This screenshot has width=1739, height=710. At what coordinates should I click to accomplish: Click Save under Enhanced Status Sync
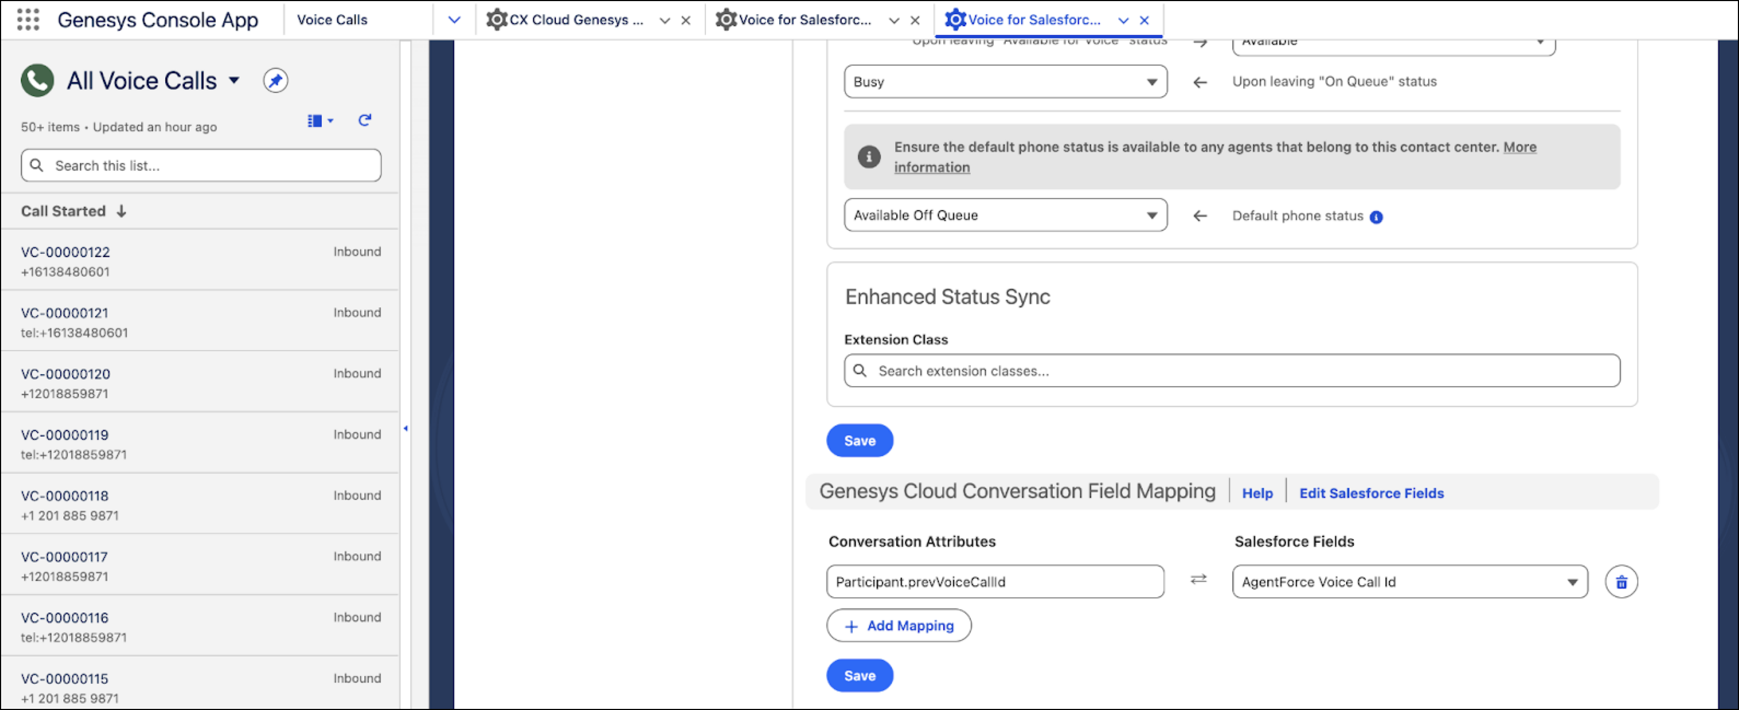(x=859, y=441)
